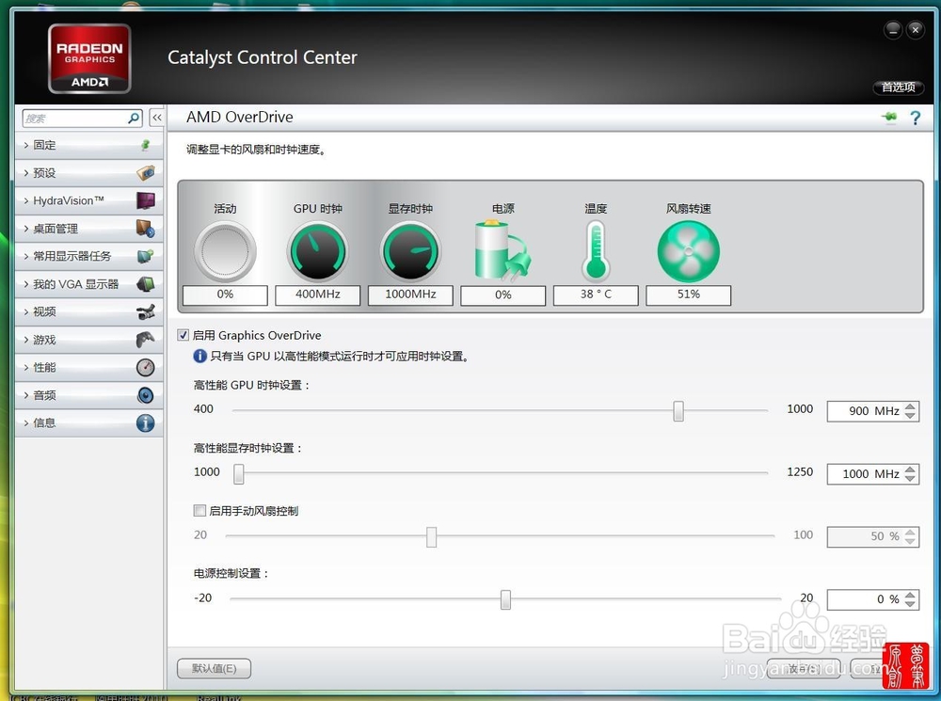Click the 400MHz GPU clock readout
Image resolution: width=941 pixels, height=701 pixels.
tap(317, 295)
